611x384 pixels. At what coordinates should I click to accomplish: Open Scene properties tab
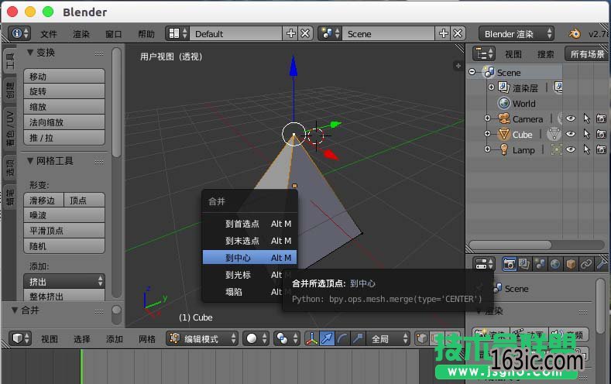[540, 265]
